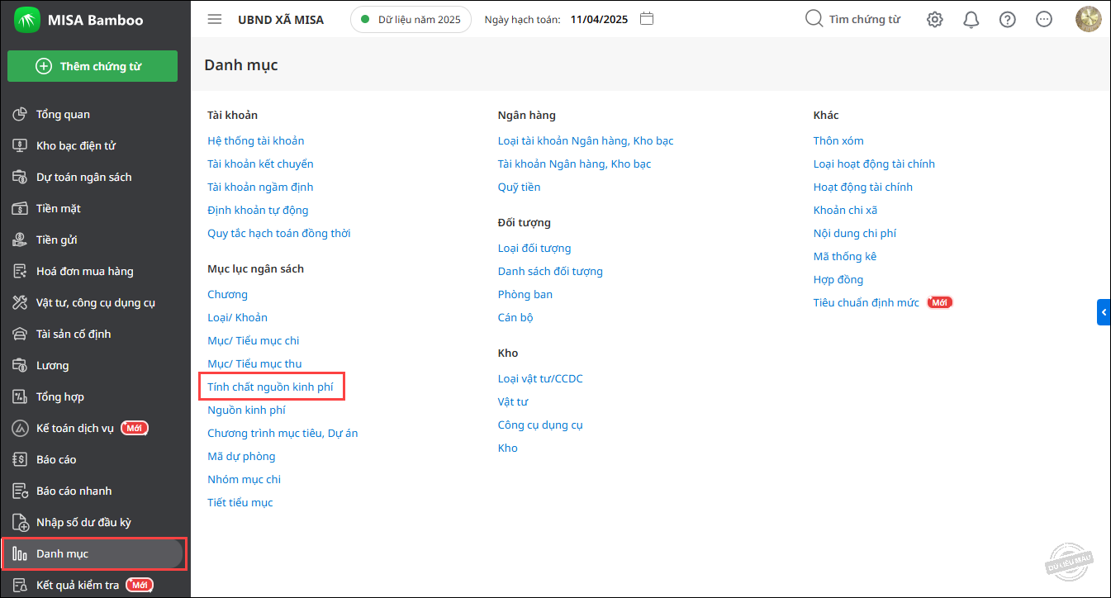Viewport: 1111px width, 598px height.
Task: Click the Hoá đơn mua hàng icon
Action: 21,271
